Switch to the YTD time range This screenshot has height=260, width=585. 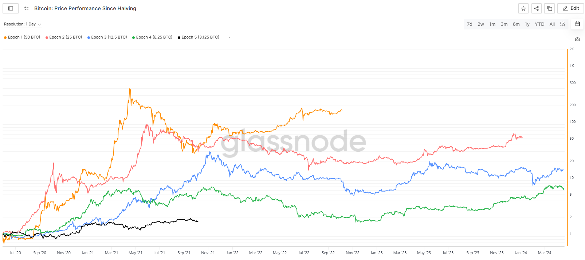point(539,24)
